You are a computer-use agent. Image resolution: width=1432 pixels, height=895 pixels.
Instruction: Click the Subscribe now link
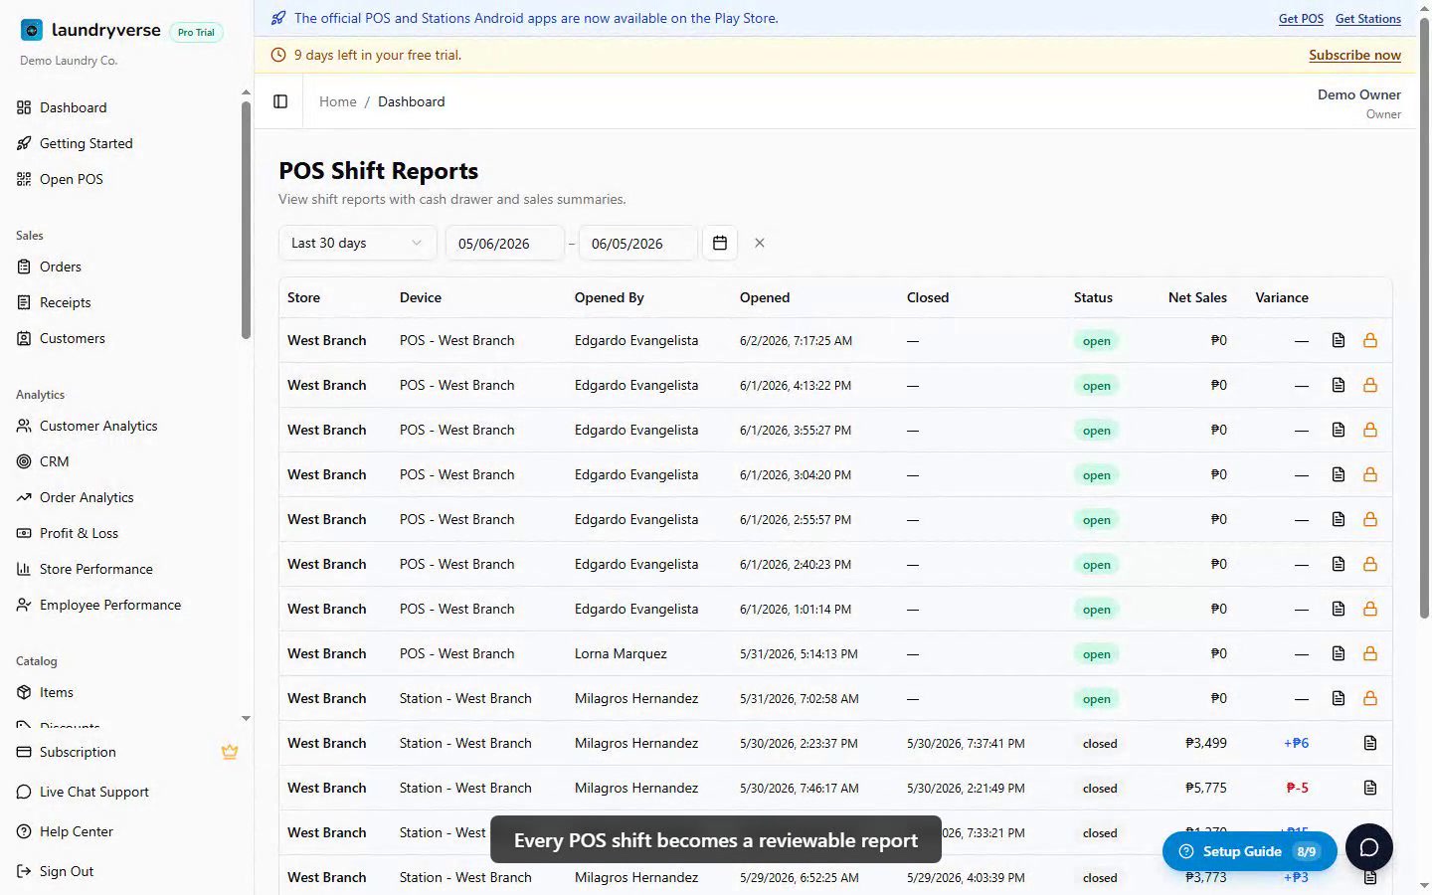1354,55
